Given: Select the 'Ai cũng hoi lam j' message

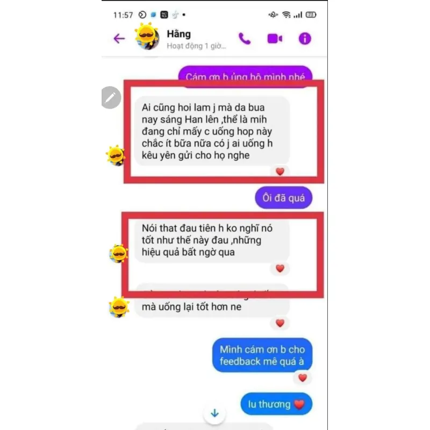Looking at the screenshot, I should pyautogui.click(x=212, y=131).
